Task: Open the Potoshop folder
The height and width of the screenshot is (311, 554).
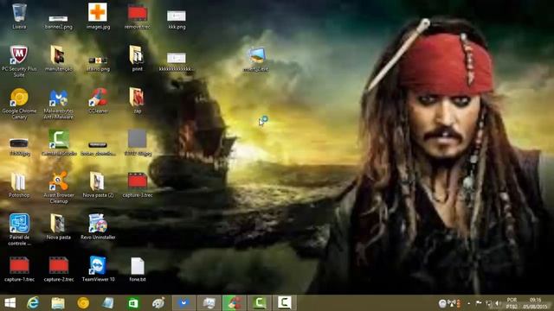Action: click(19, 185)
